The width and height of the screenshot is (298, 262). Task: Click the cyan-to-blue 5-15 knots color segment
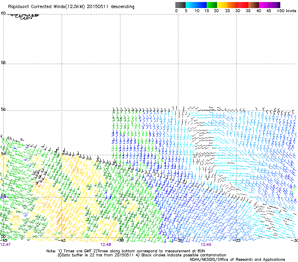click(196, 5)
